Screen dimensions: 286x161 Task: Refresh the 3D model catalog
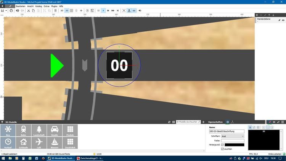pos(169,122)
